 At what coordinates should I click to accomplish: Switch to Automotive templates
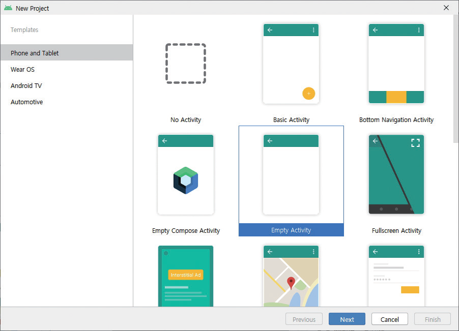pos(67,102)
